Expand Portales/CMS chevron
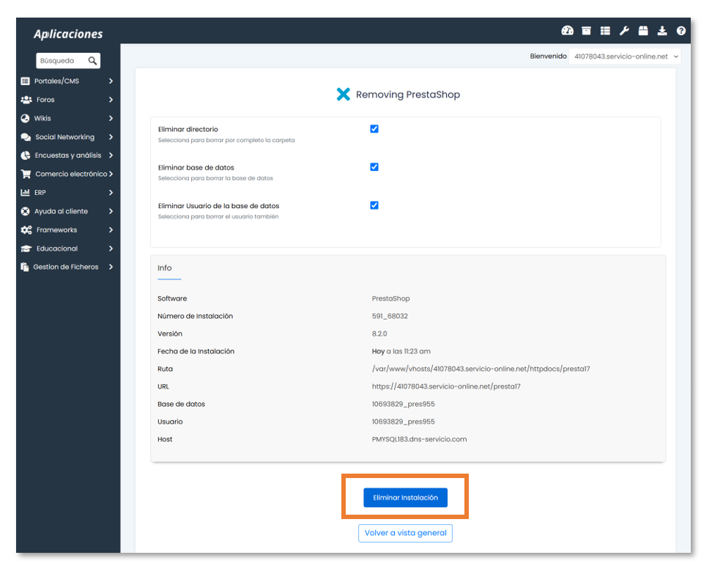This screenshot has width=712, height=577. pos(111,81)
